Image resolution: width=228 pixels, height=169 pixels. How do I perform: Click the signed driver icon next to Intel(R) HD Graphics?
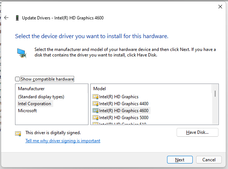point(95,97)
